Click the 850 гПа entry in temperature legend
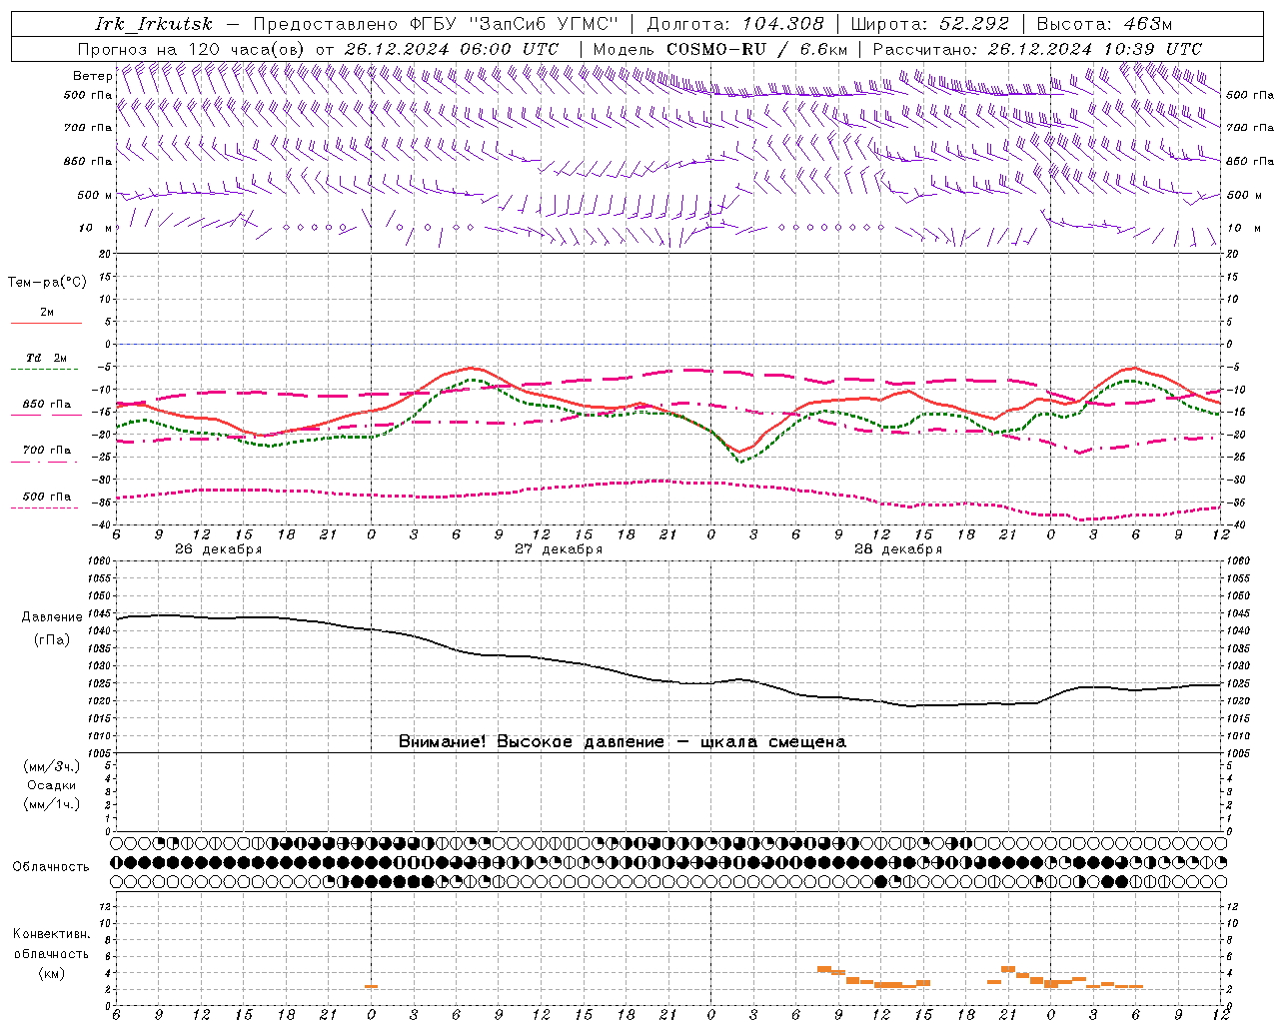Screen dimensions: 1279x1023 [x=47, y=405]
